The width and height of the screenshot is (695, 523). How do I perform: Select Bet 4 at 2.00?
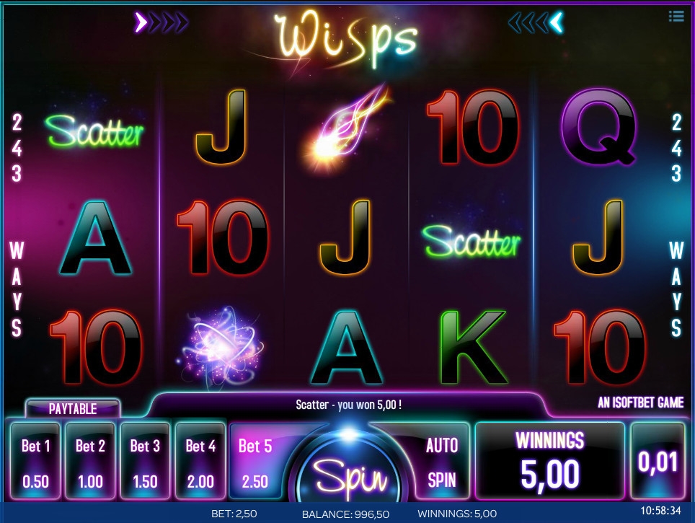coord(200,462)
